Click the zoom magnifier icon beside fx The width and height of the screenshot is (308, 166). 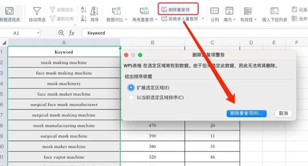[61, 33]
